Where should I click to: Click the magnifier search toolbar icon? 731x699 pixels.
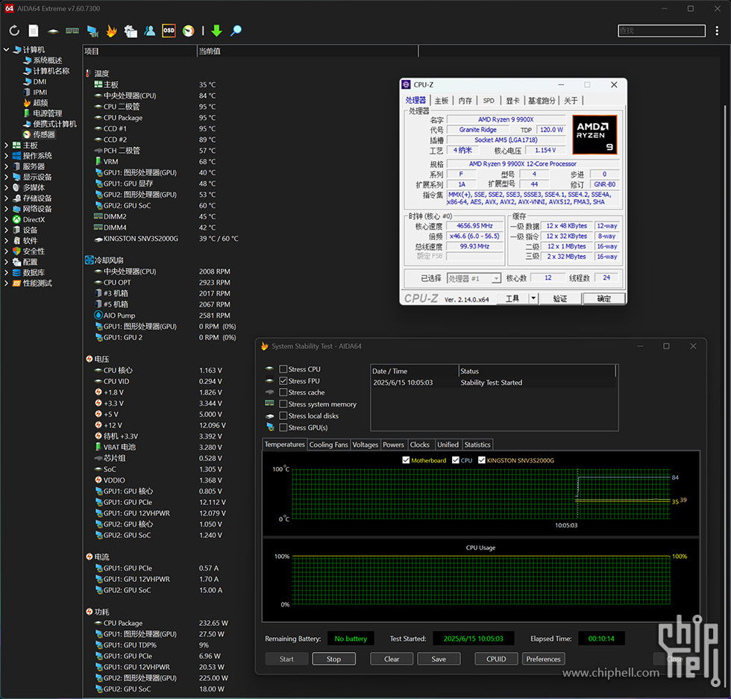point(236,31)
